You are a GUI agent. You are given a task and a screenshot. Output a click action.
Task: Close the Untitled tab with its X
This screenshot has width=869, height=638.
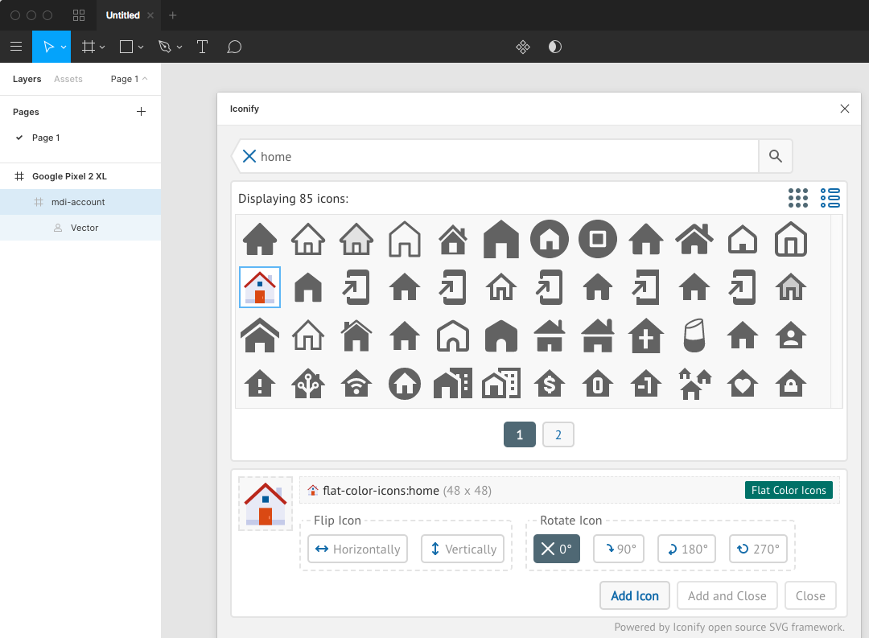pos(150,15)
